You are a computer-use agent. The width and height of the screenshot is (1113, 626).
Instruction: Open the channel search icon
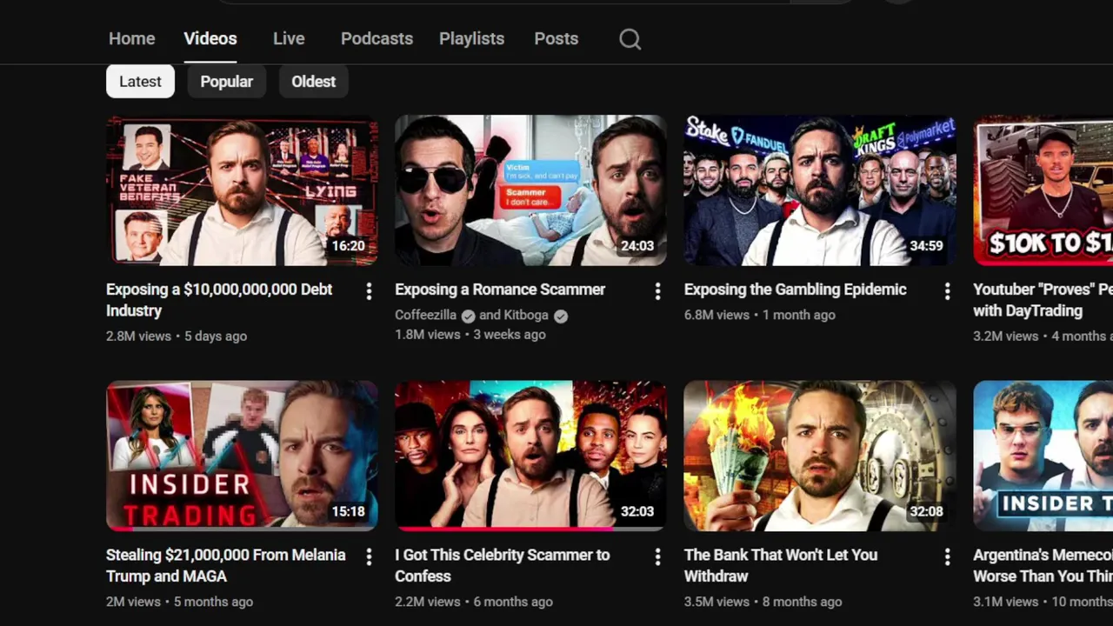pos(630,39)
